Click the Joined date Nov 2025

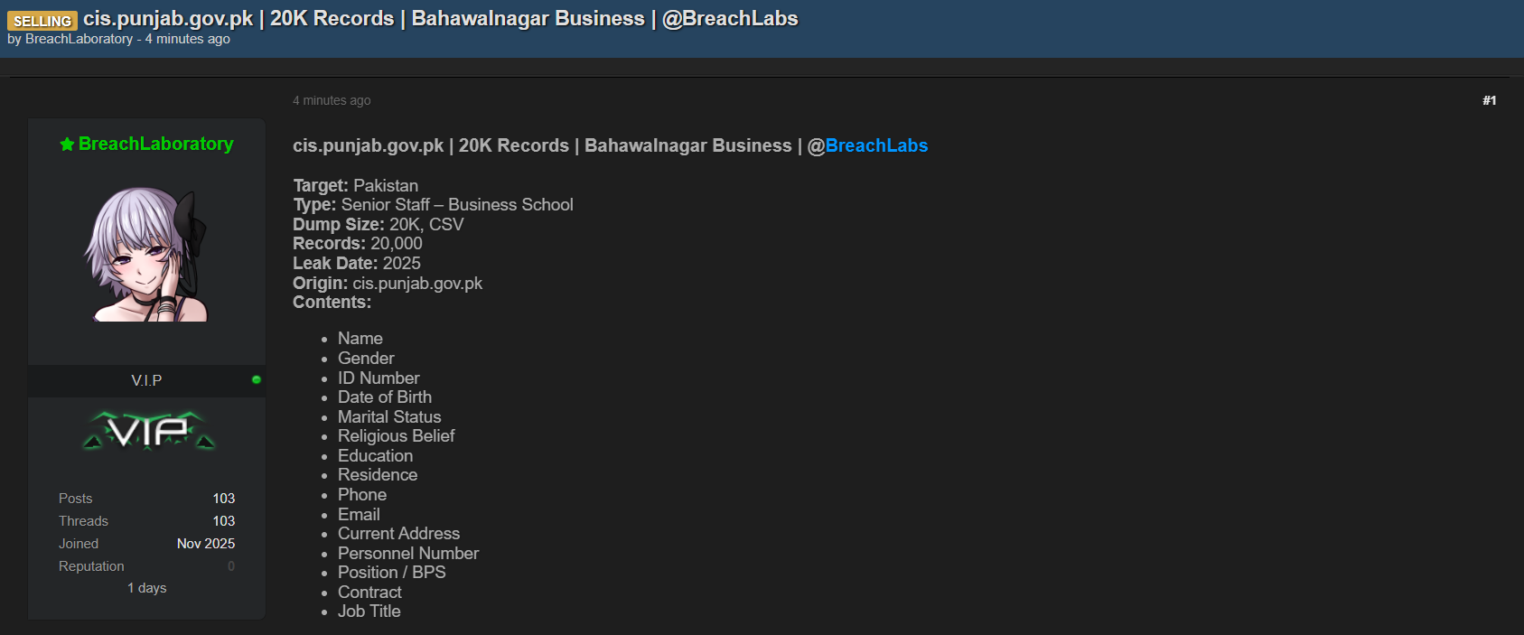click(205, 544)
